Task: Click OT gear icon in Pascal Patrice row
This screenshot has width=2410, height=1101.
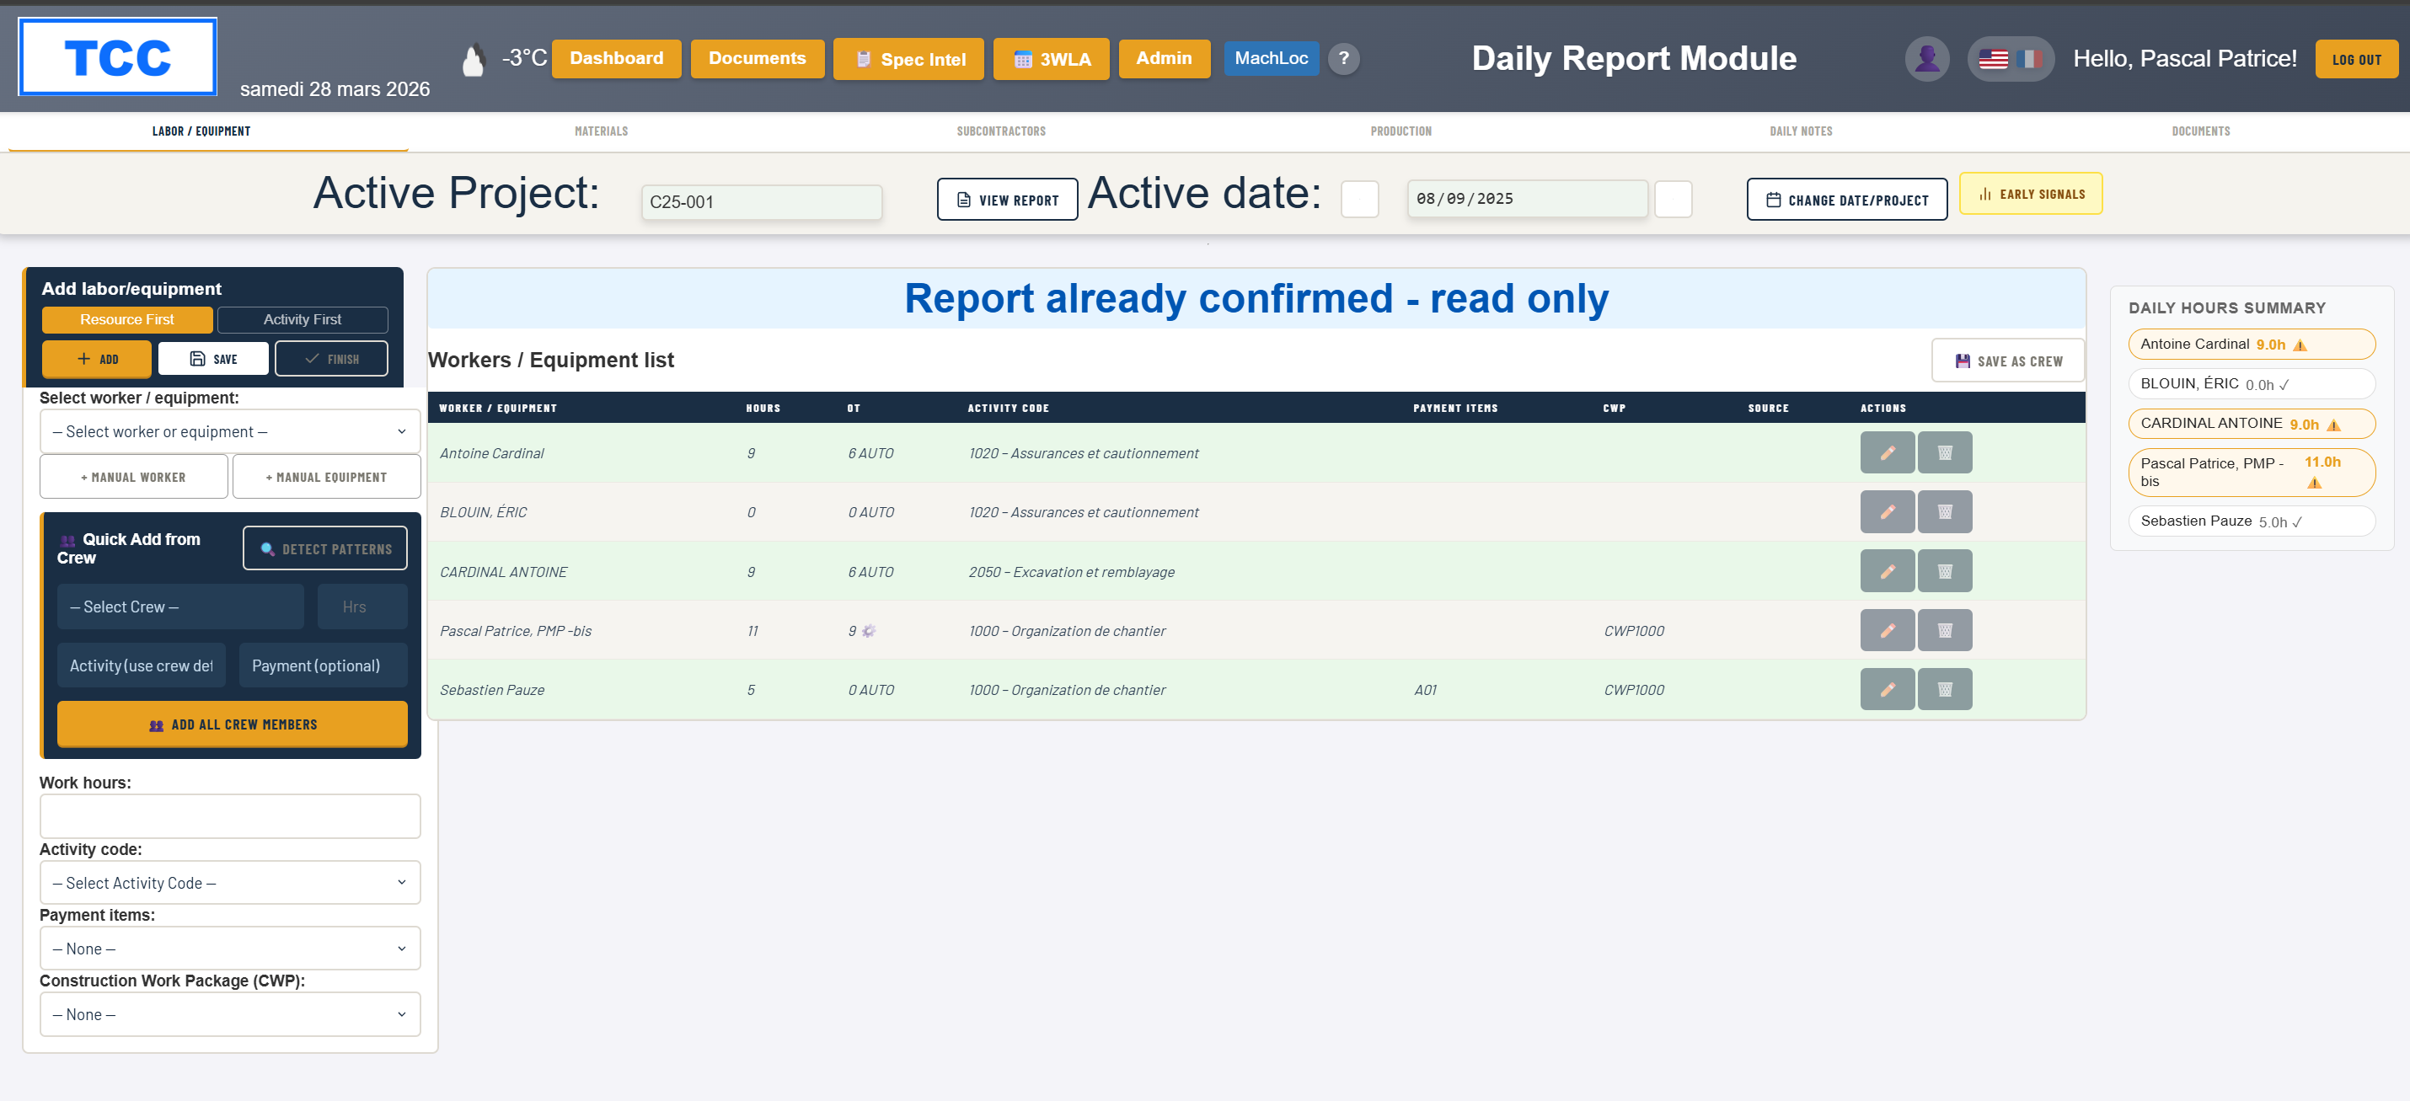Action: click(x=868, y=632)
